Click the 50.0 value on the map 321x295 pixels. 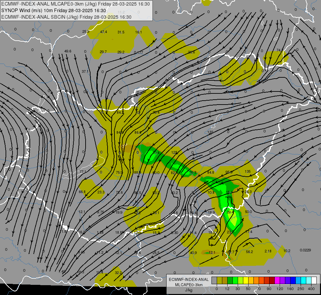pos(248,212)
